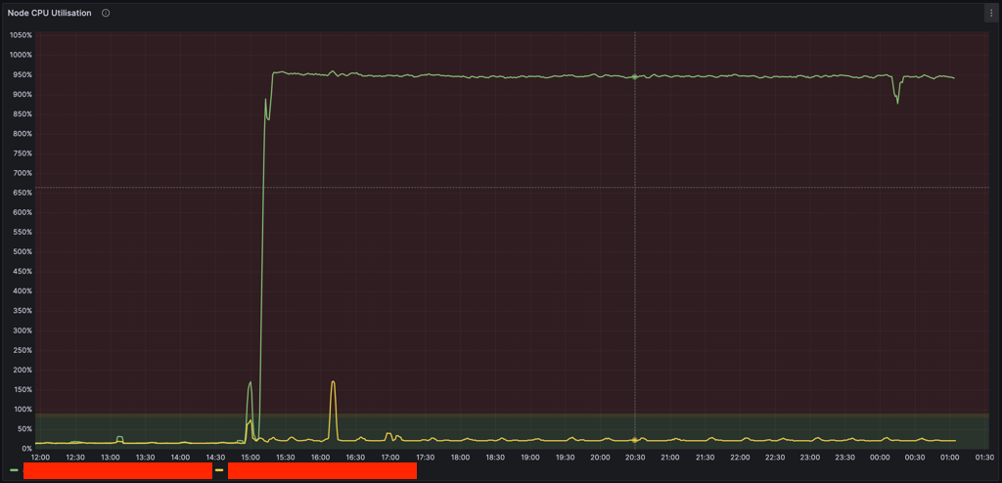Click the 650% y-axis label
The width and height of the screenshot is (1002, 483).
[23, 193]
